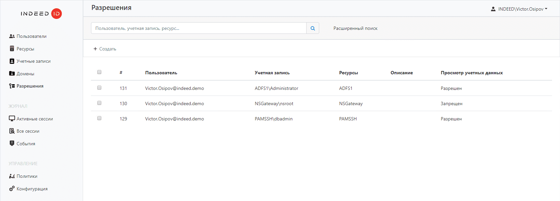This screenshot has width=560, height=201.
Task: Tick the checkbox for row 129
Action: click(x=99, y=118)
